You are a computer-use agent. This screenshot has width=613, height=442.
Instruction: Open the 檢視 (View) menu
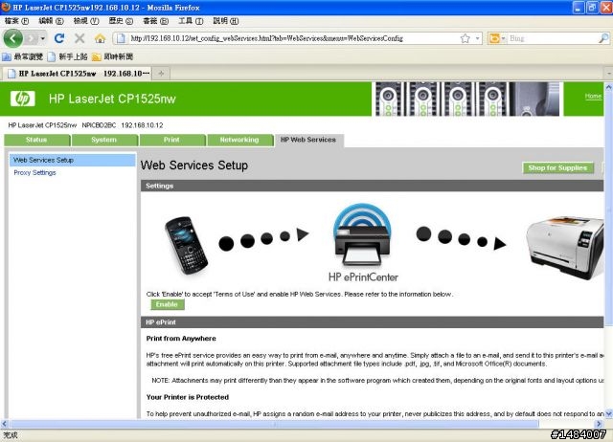pyautogui.click(x=86, y=21)
